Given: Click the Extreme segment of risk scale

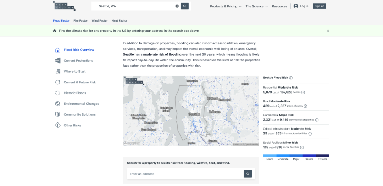Looking at the screenshot, I should pos(322,156).
